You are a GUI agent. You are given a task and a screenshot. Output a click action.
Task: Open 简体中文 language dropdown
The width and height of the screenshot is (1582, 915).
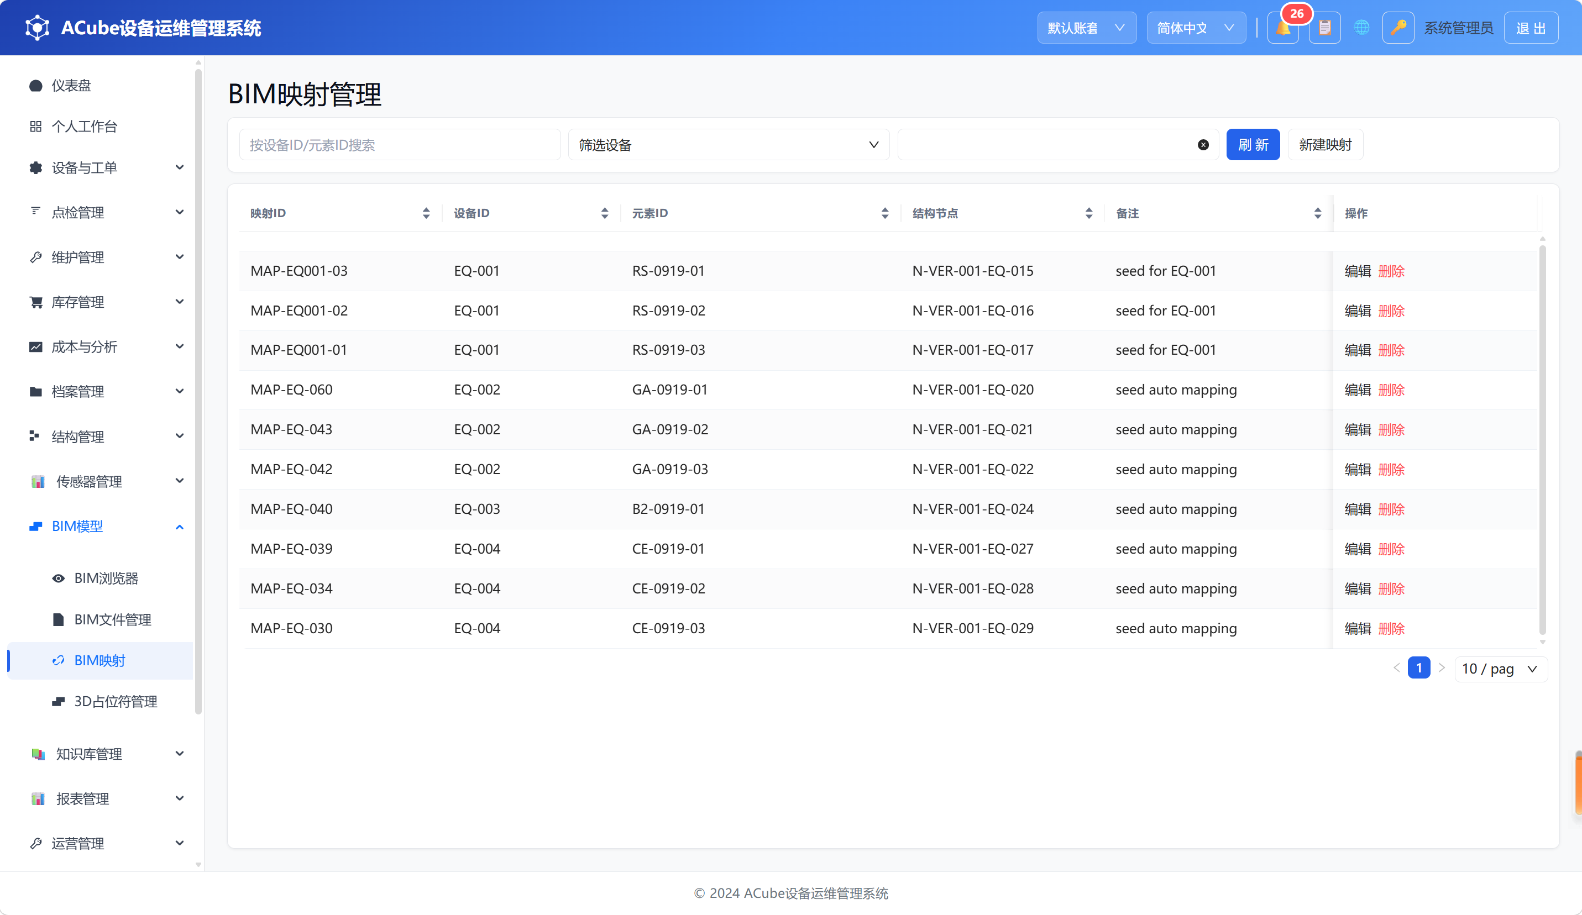pyautogui.click(x=1196, y=28)
